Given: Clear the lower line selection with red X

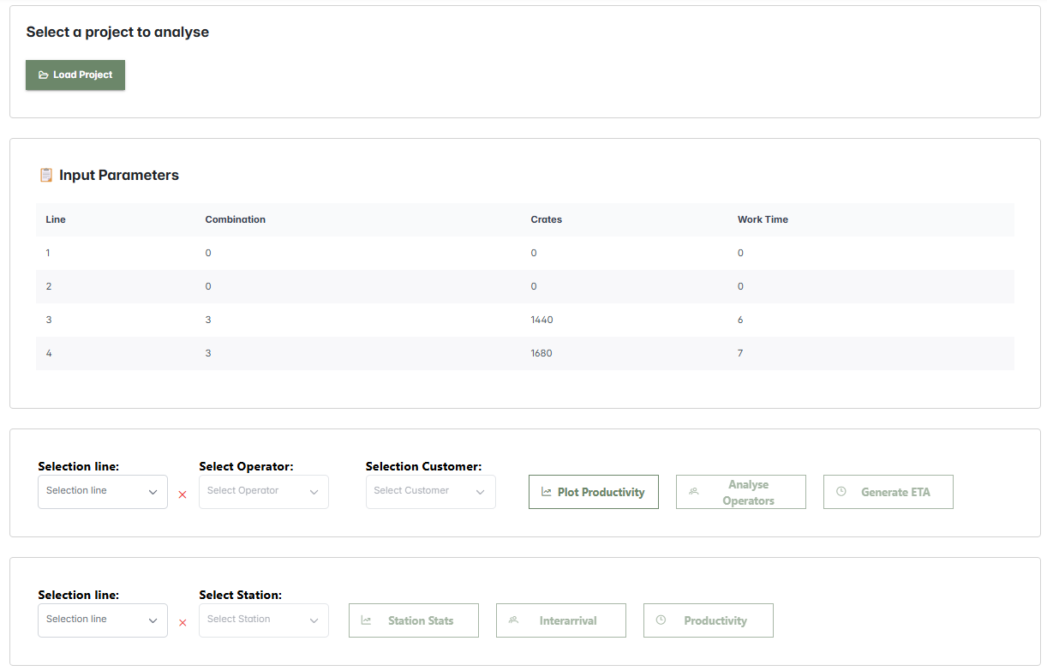Looking at the screenshot, I should (x=182, y=623).
